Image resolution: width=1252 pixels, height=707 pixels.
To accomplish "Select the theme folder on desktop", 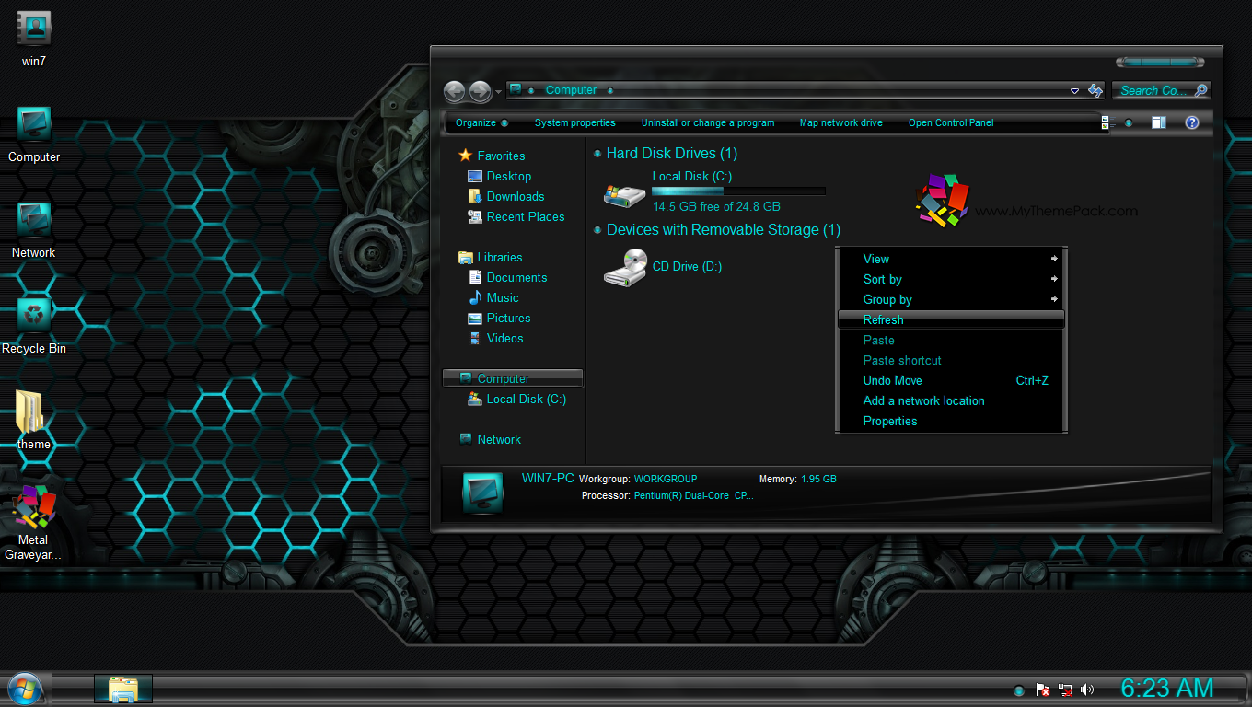I will click(x=34, y=422).
